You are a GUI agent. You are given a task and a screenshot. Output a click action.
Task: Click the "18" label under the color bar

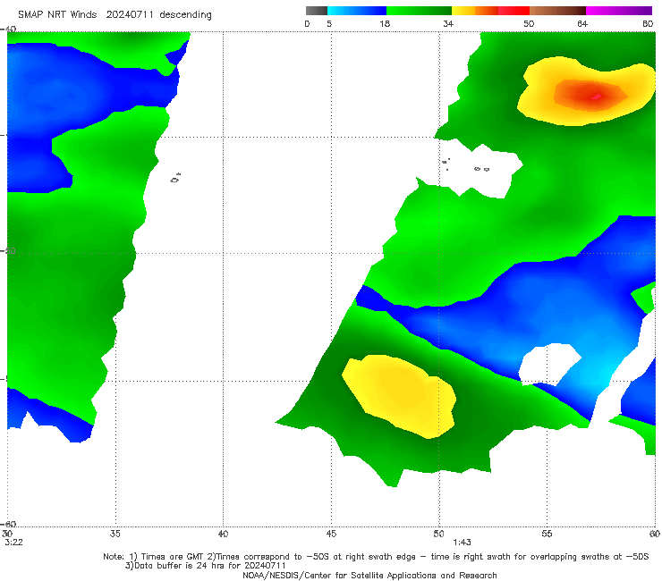point(385,23)
